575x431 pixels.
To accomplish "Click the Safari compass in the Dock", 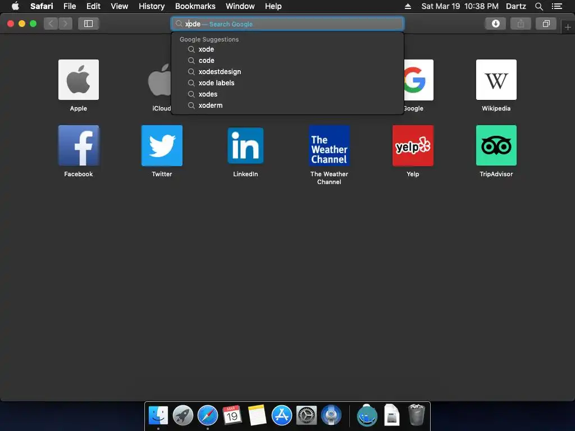I will [x=208, y=415].
